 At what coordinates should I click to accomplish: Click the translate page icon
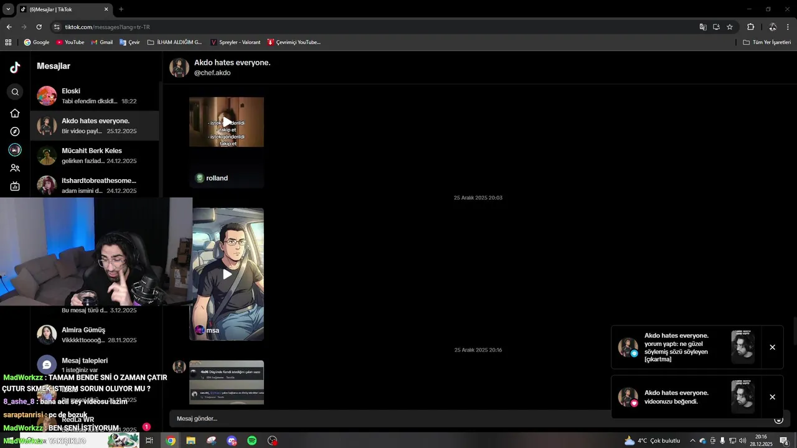[x=703, y=27]
